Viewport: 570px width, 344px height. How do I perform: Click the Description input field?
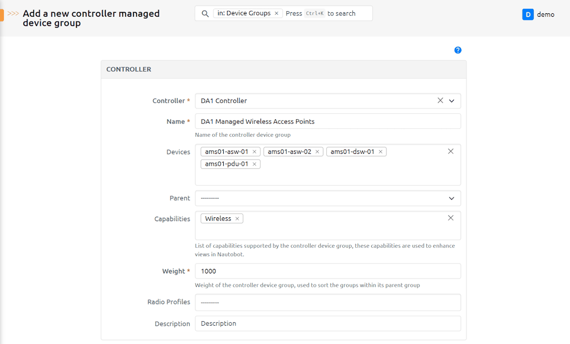(327, 323)
